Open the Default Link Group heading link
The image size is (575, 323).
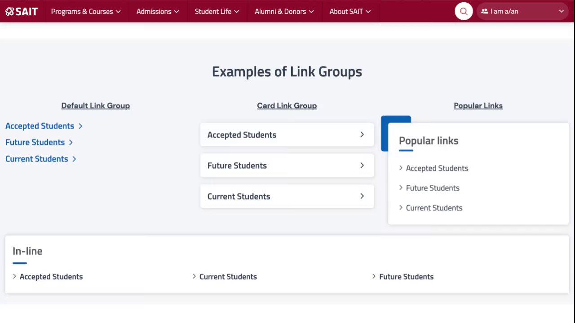(x=96, y=105)
